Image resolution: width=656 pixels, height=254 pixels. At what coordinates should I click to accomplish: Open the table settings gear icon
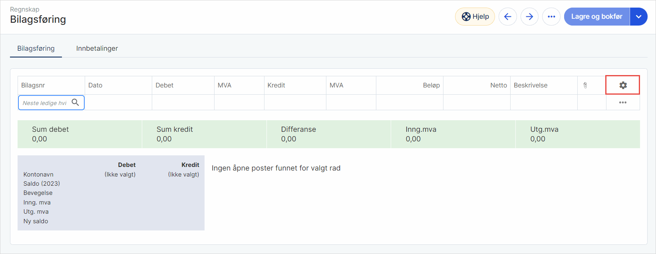[x=623, y=85]
